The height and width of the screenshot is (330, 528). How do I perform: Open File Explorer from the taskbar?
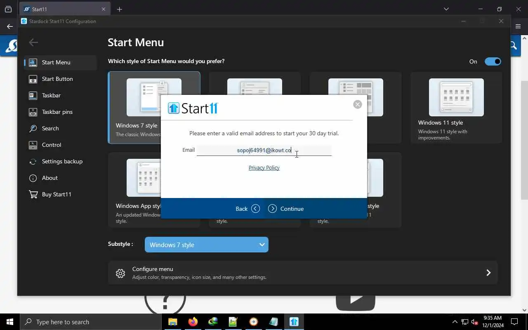(172, 322)
